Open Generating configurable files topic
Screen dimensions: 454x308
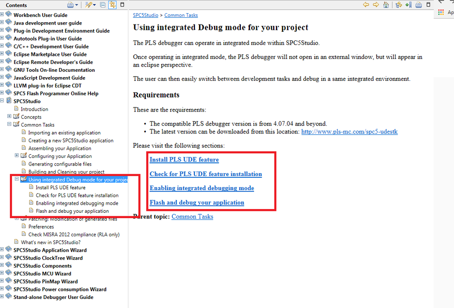click(60, 164)
